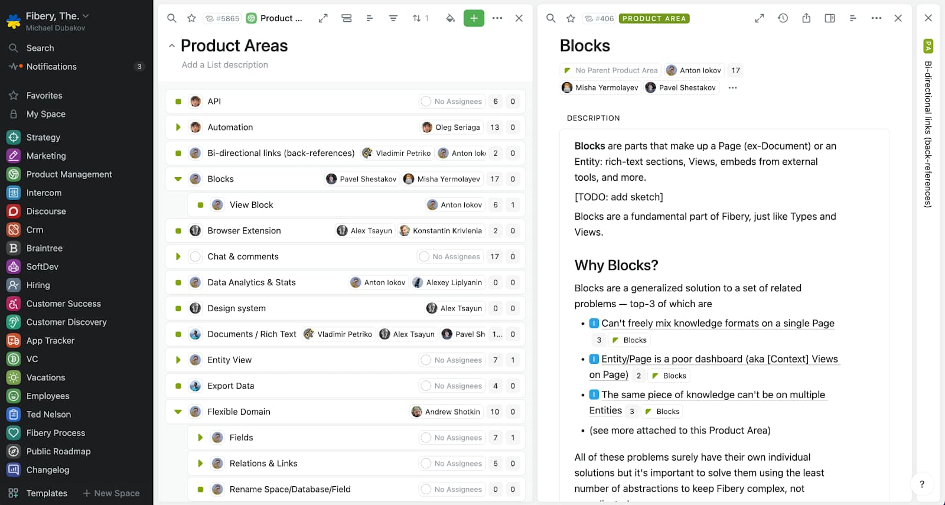The height and width of the screenshot is (505, 945).
Task: Expand the Chat & comments row
Action: pyautogui.click(x=178, y=256)
